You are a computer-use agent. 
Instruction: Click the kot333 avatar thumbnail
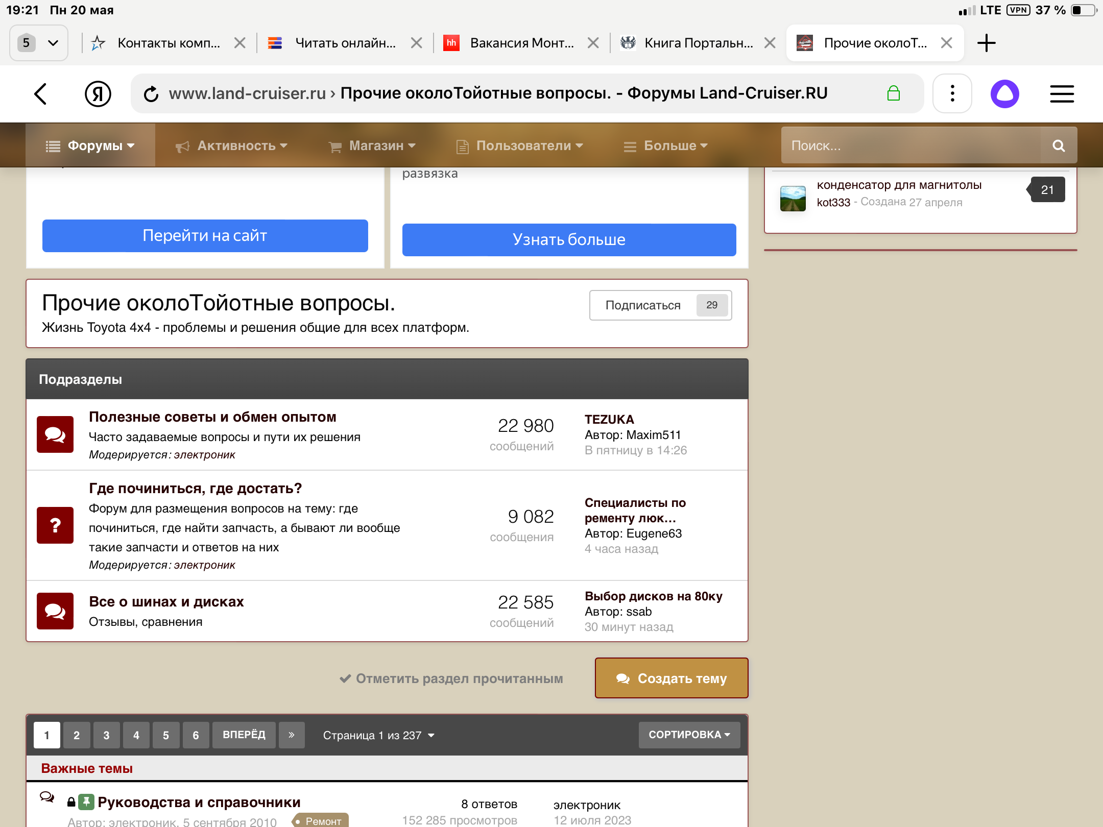[793, 199]
